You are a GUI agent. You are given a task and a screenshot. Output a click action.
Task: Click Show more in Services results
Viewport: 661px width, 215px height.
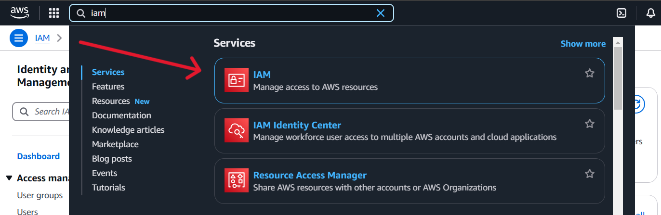coord(583,44)
